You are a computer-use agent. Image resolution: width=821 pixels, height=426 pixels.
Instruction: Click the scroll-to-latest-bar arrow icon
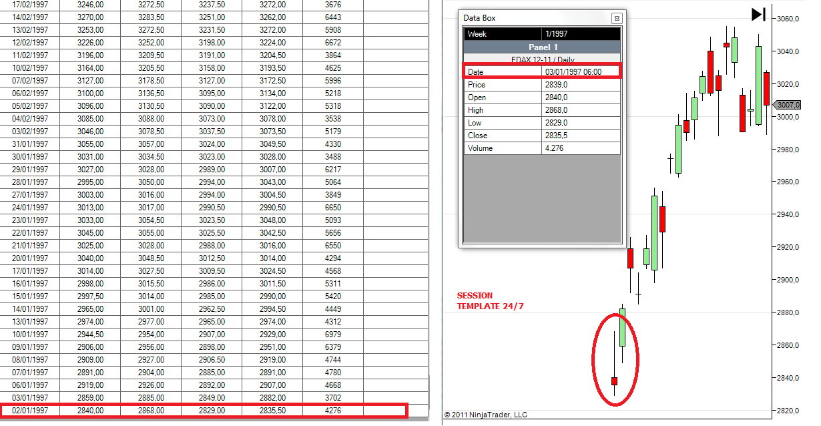pos(758,14)
